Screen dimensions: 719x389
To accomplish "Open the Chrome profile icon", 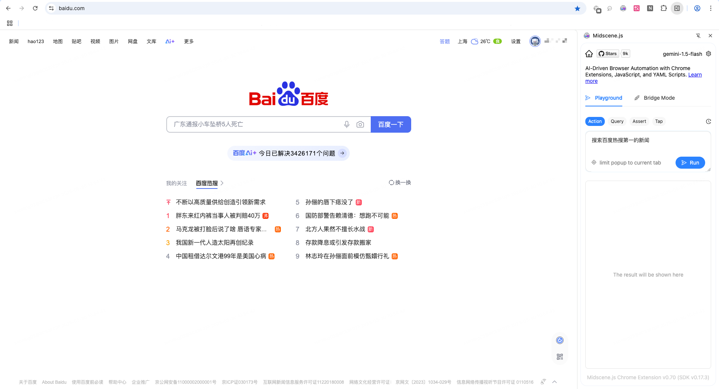I will tap(697, 8).
